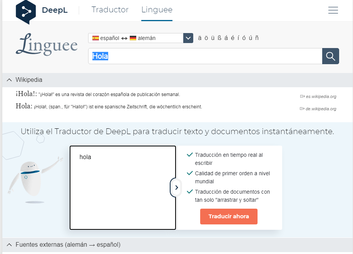Click the circular arrow in the translation box
The height and width of the screenshot is (254, 353).
point(176,188)
